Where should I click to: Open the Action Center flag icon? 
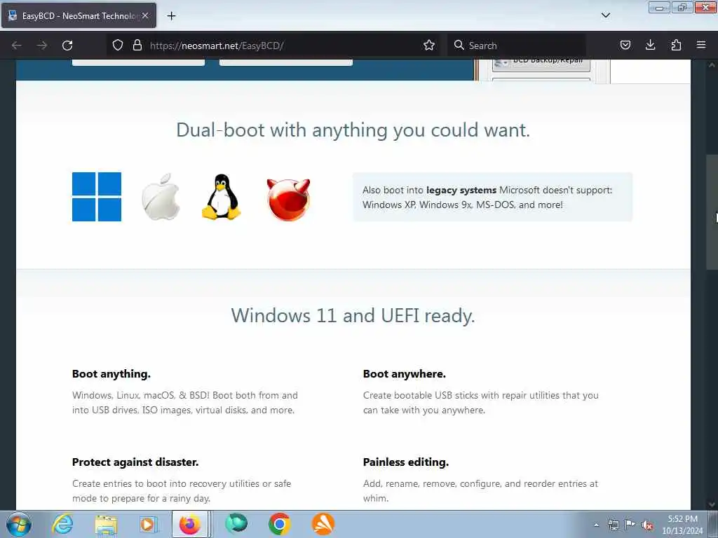630,525
